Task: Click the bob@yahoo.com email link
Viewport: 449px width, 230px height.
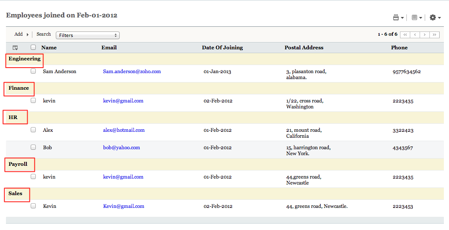Action: tap(121, 148)
